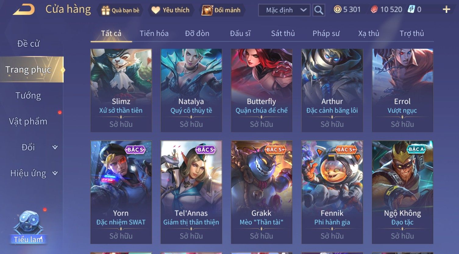Image resolution: width=459 pixels, height=254 pixels.
Task: Open the search magnifier icon
Action: pos(319,10)
